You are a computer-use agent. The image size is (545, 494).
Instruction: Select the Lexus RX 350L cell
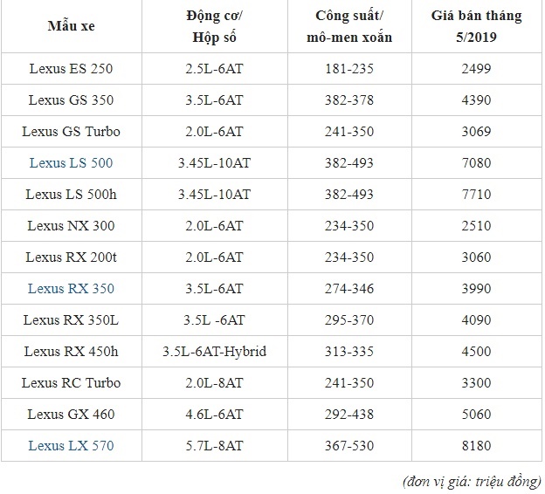click(71, 320)
